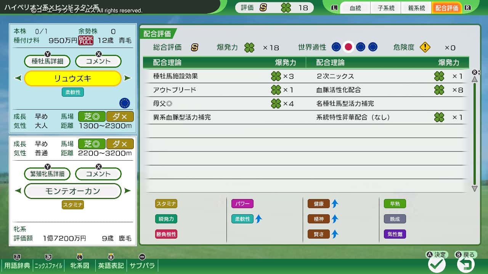Click the clover icon beside 爆発力 total

pyautogui.click(x=249, y=48)
